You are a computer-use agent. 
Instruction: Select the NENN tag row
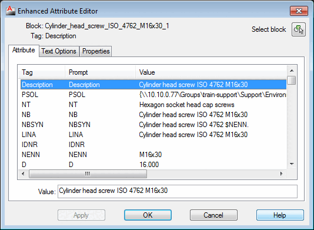coord(153,155)
